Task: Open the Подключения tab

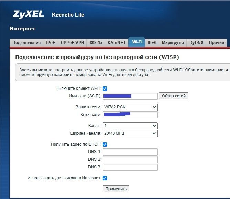Action: tap(27, 43)
